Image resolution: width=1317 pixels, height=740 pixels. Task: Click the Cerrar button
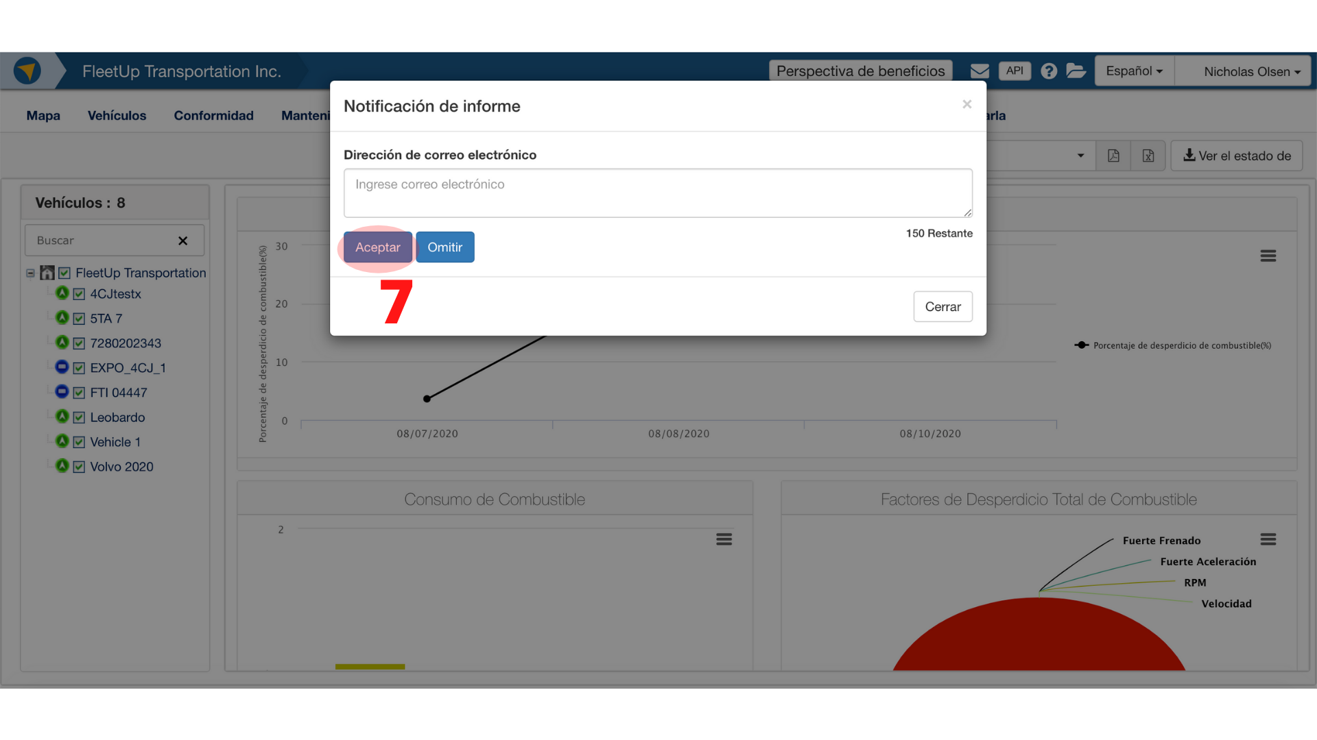pos(942,306)
